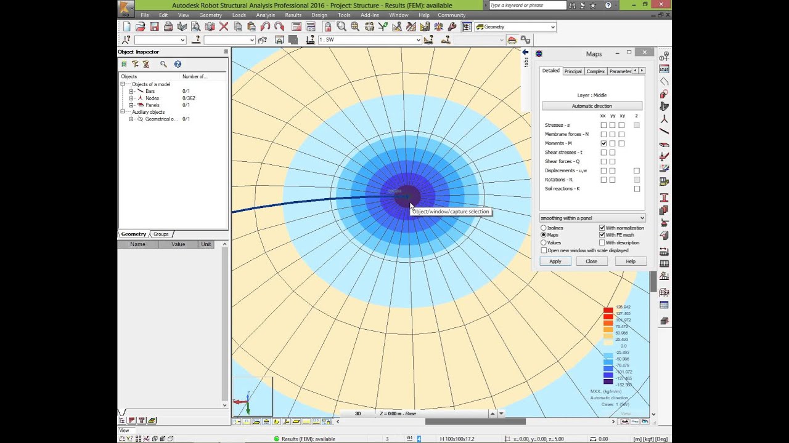
Task: Check the Stresses - s xx checkbox
Action: tap(603, 125)
